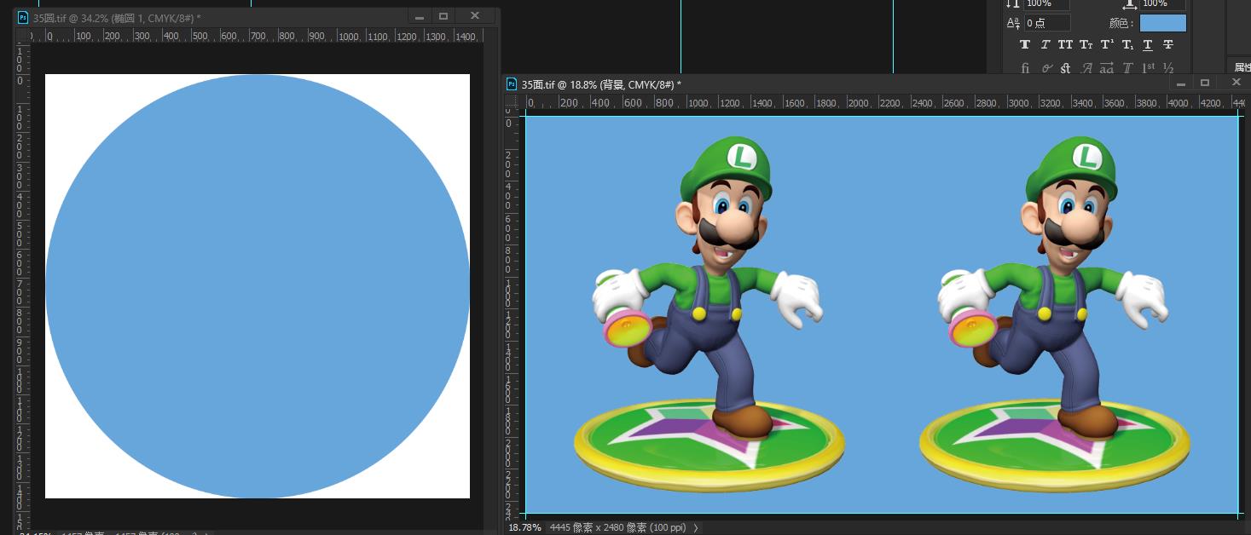Toggle Faux Italic text style
Image resolution: width=1251 pixels, height=535 pixels.
tap(1045, 44)
